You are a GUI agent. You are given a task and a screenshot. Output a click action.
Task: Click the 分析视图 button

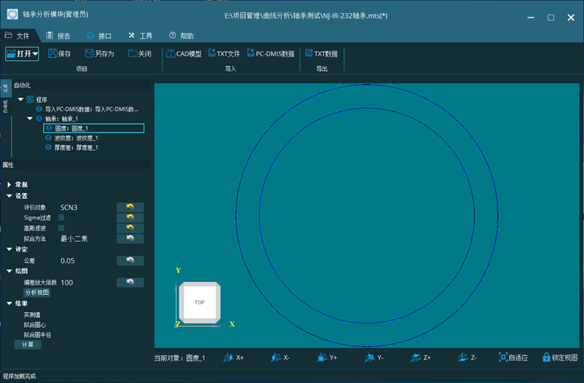click(x=37, y=293)
